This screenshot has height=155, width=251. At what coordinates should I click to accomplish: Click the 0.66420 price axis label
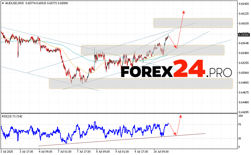pyautogui.click(x=244, y=4)
